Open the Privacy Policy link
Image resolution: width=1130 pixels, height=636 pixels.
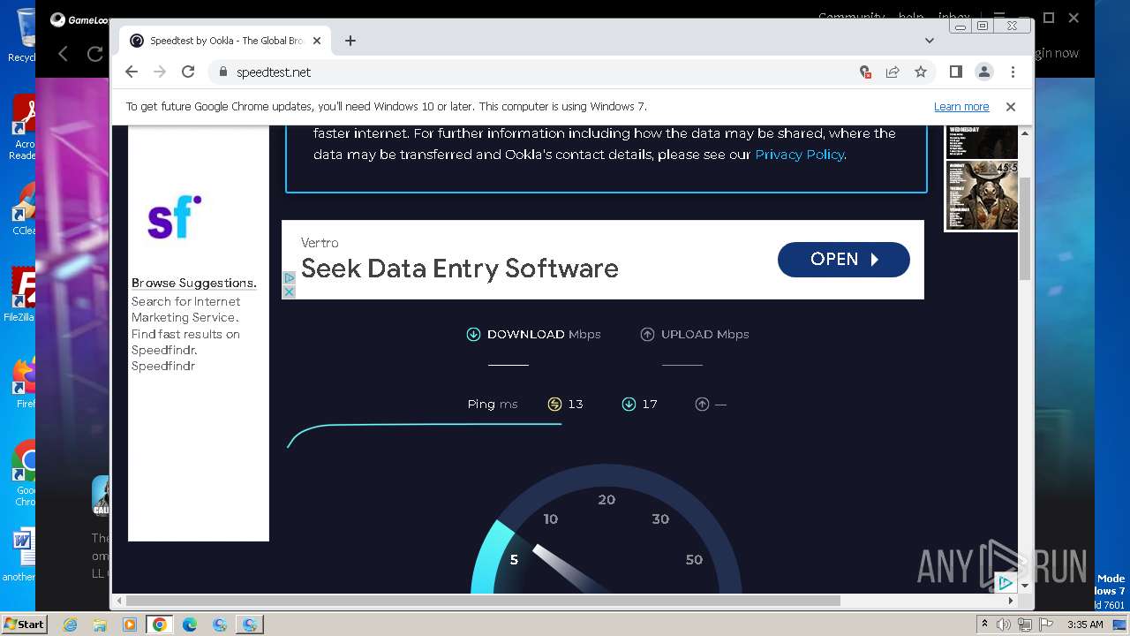click(x=800, y=155)
